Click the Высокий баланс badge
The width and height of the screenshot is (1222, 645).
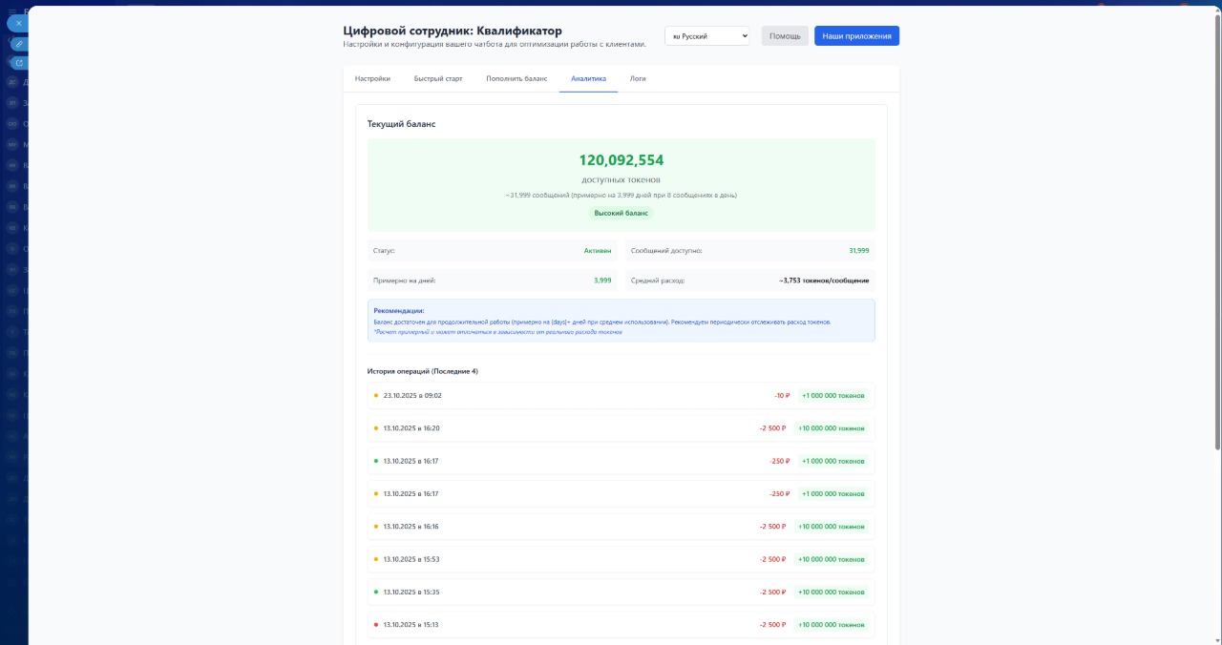622,213
